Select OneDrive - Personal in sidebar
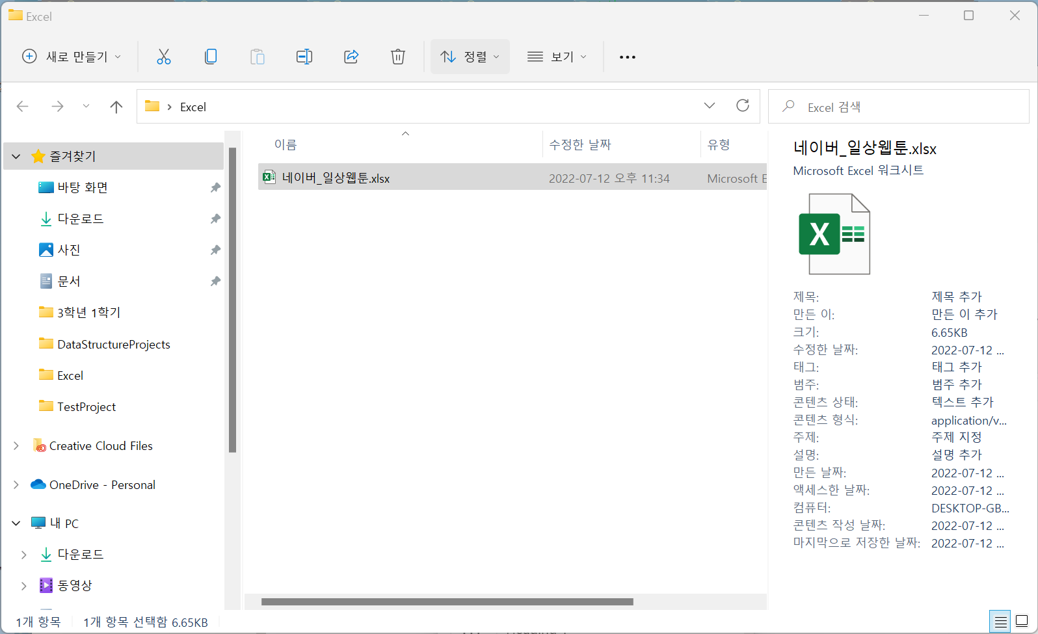 point(102,485)
